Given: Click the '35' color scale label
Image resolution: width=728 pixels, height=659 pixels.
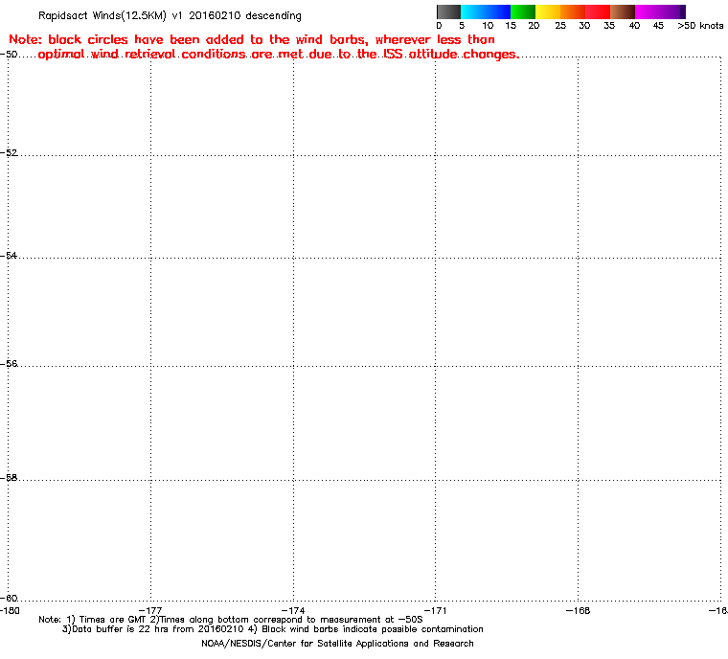Looking at the screenshot, I should [x=609, y=26].
